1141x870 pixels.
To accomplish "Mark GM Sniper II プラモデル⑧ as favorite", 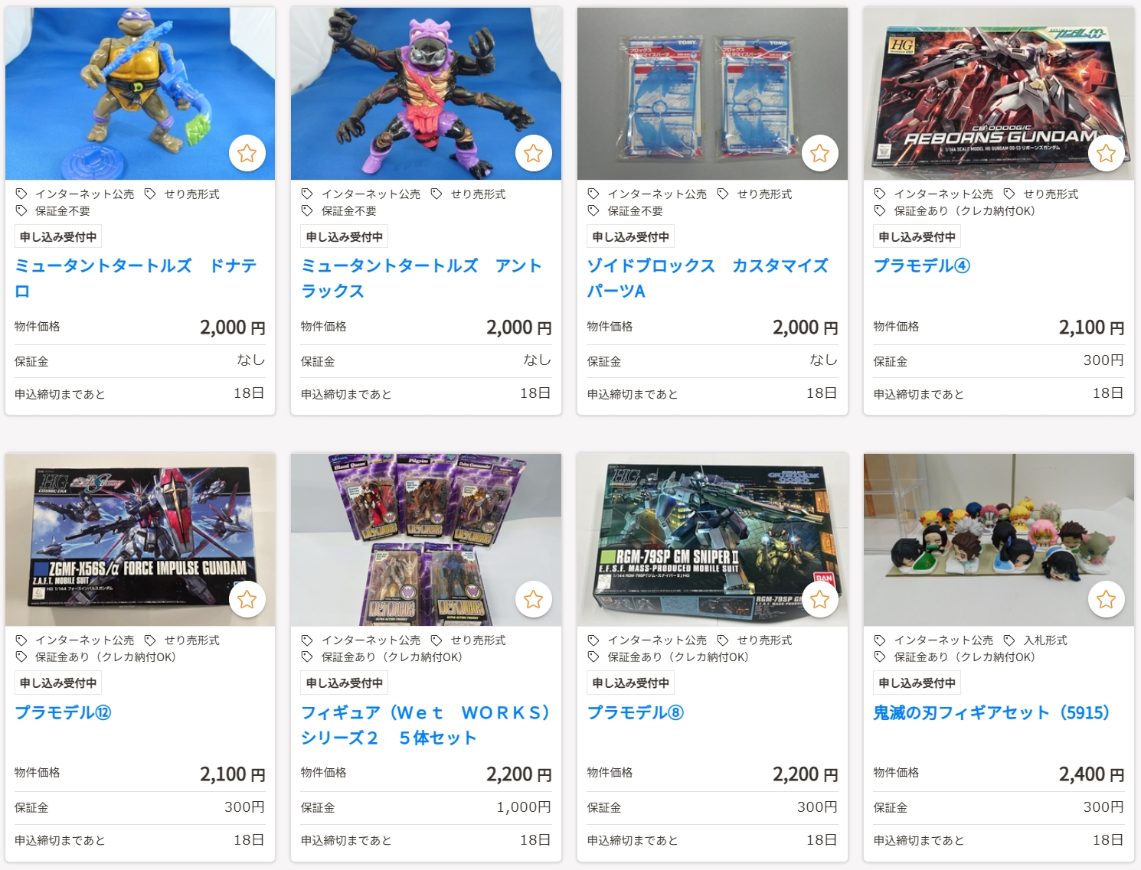I will pos(820,599).
